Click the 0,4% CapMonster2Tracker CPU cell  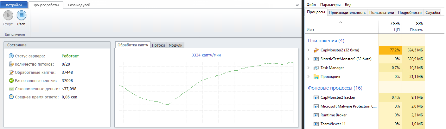click(x=390, y=97)
